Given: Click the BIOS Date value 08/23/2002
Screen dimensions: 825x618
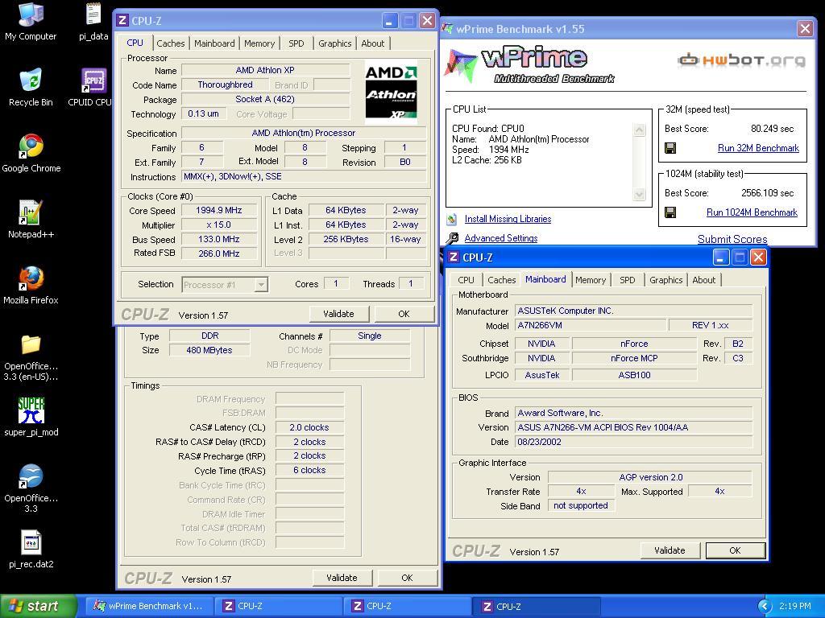Looking at the screenshot, I should pos(633,442).
